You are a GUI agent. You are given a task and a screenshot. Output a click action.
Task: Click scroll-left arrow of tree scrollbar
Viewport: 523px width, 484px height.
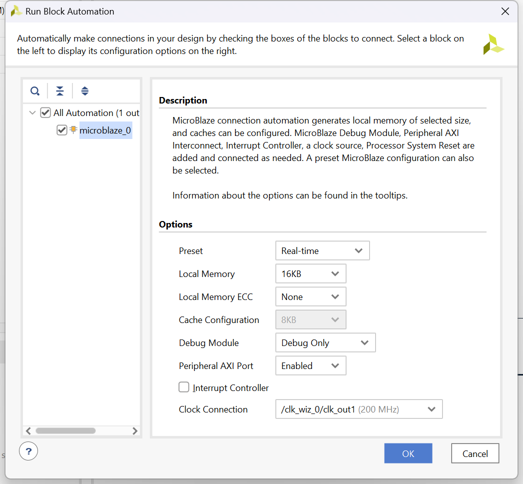(x=28, y=431)
